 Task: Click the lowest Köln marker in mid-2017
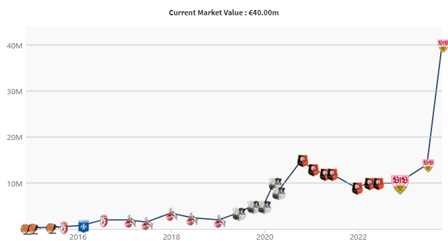(x=147, y=224)
